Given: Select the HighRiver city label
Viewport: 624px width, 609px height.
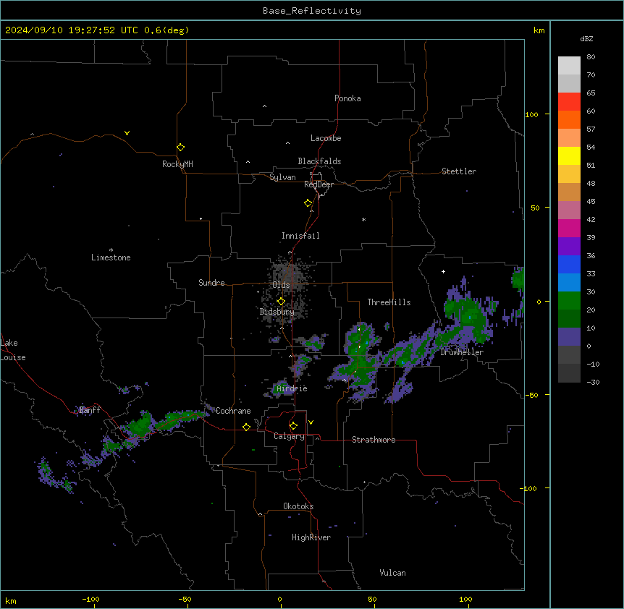Looking at the screenshot, I should [311, 537].
